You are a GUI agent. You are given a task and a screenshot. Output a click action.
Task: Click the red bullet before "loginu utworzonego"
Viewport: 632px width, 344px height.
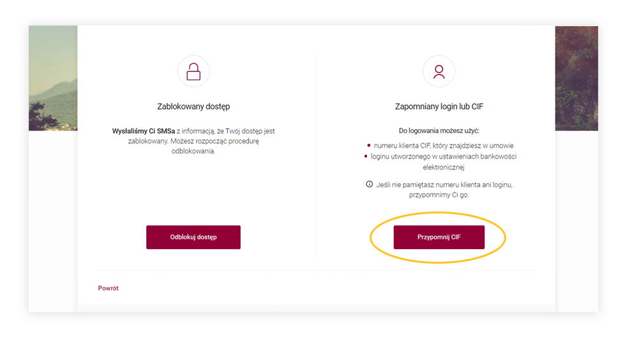[366, 156]
